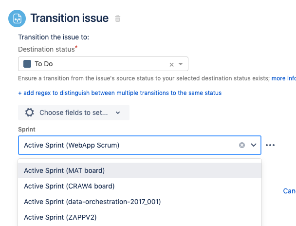
Task: Expand the Destination status dropdown arrow
Action: (181, 64)
